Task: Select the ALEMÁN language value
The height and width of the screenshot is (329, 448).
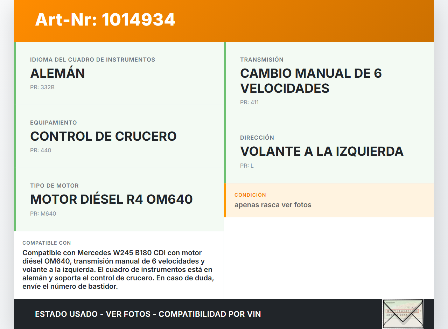Action: tap(57, 73)
